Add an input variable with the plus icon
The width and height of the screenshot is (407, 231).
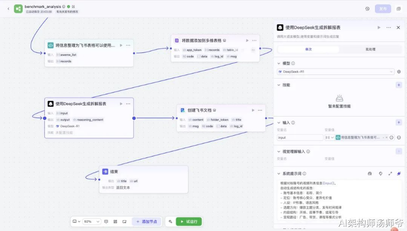pyautogui.click(x=399, y=122)
